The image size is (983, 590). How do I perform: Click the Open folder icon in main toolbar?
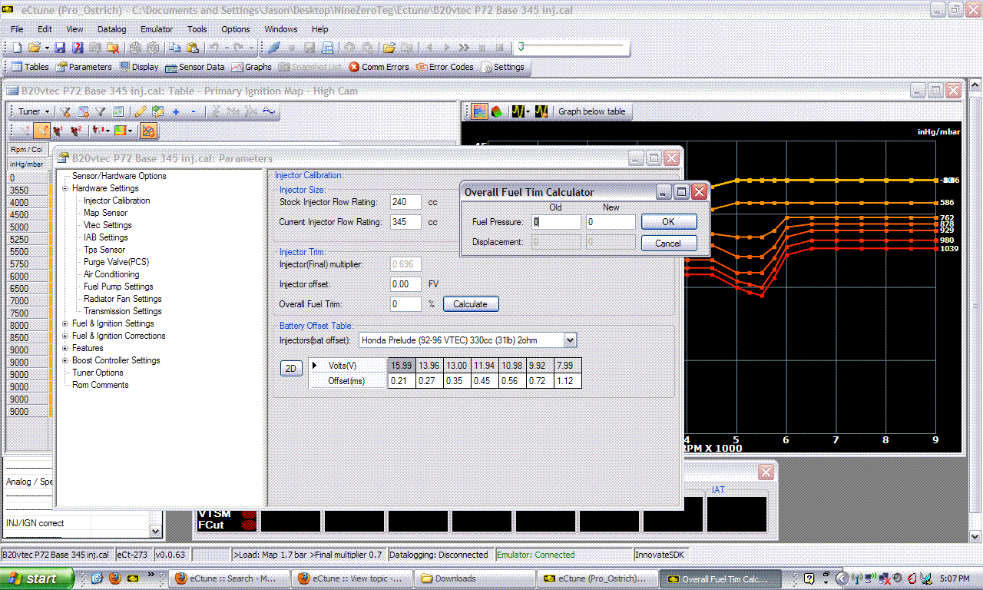35,48
